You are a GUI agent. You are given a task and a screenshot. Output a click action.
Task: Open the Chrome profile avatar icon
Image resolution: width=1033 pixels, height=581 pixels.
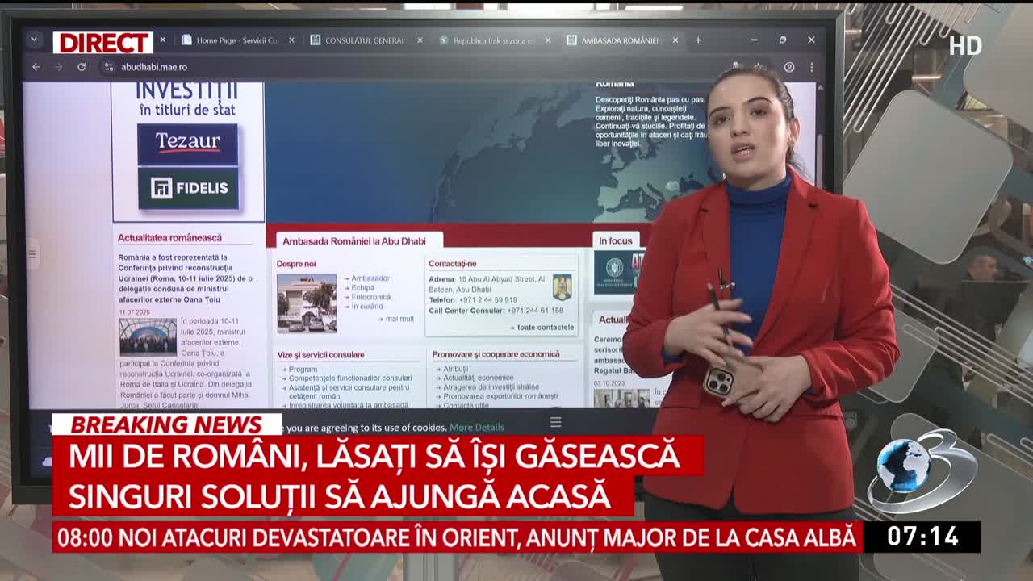[x=789, y=67]
